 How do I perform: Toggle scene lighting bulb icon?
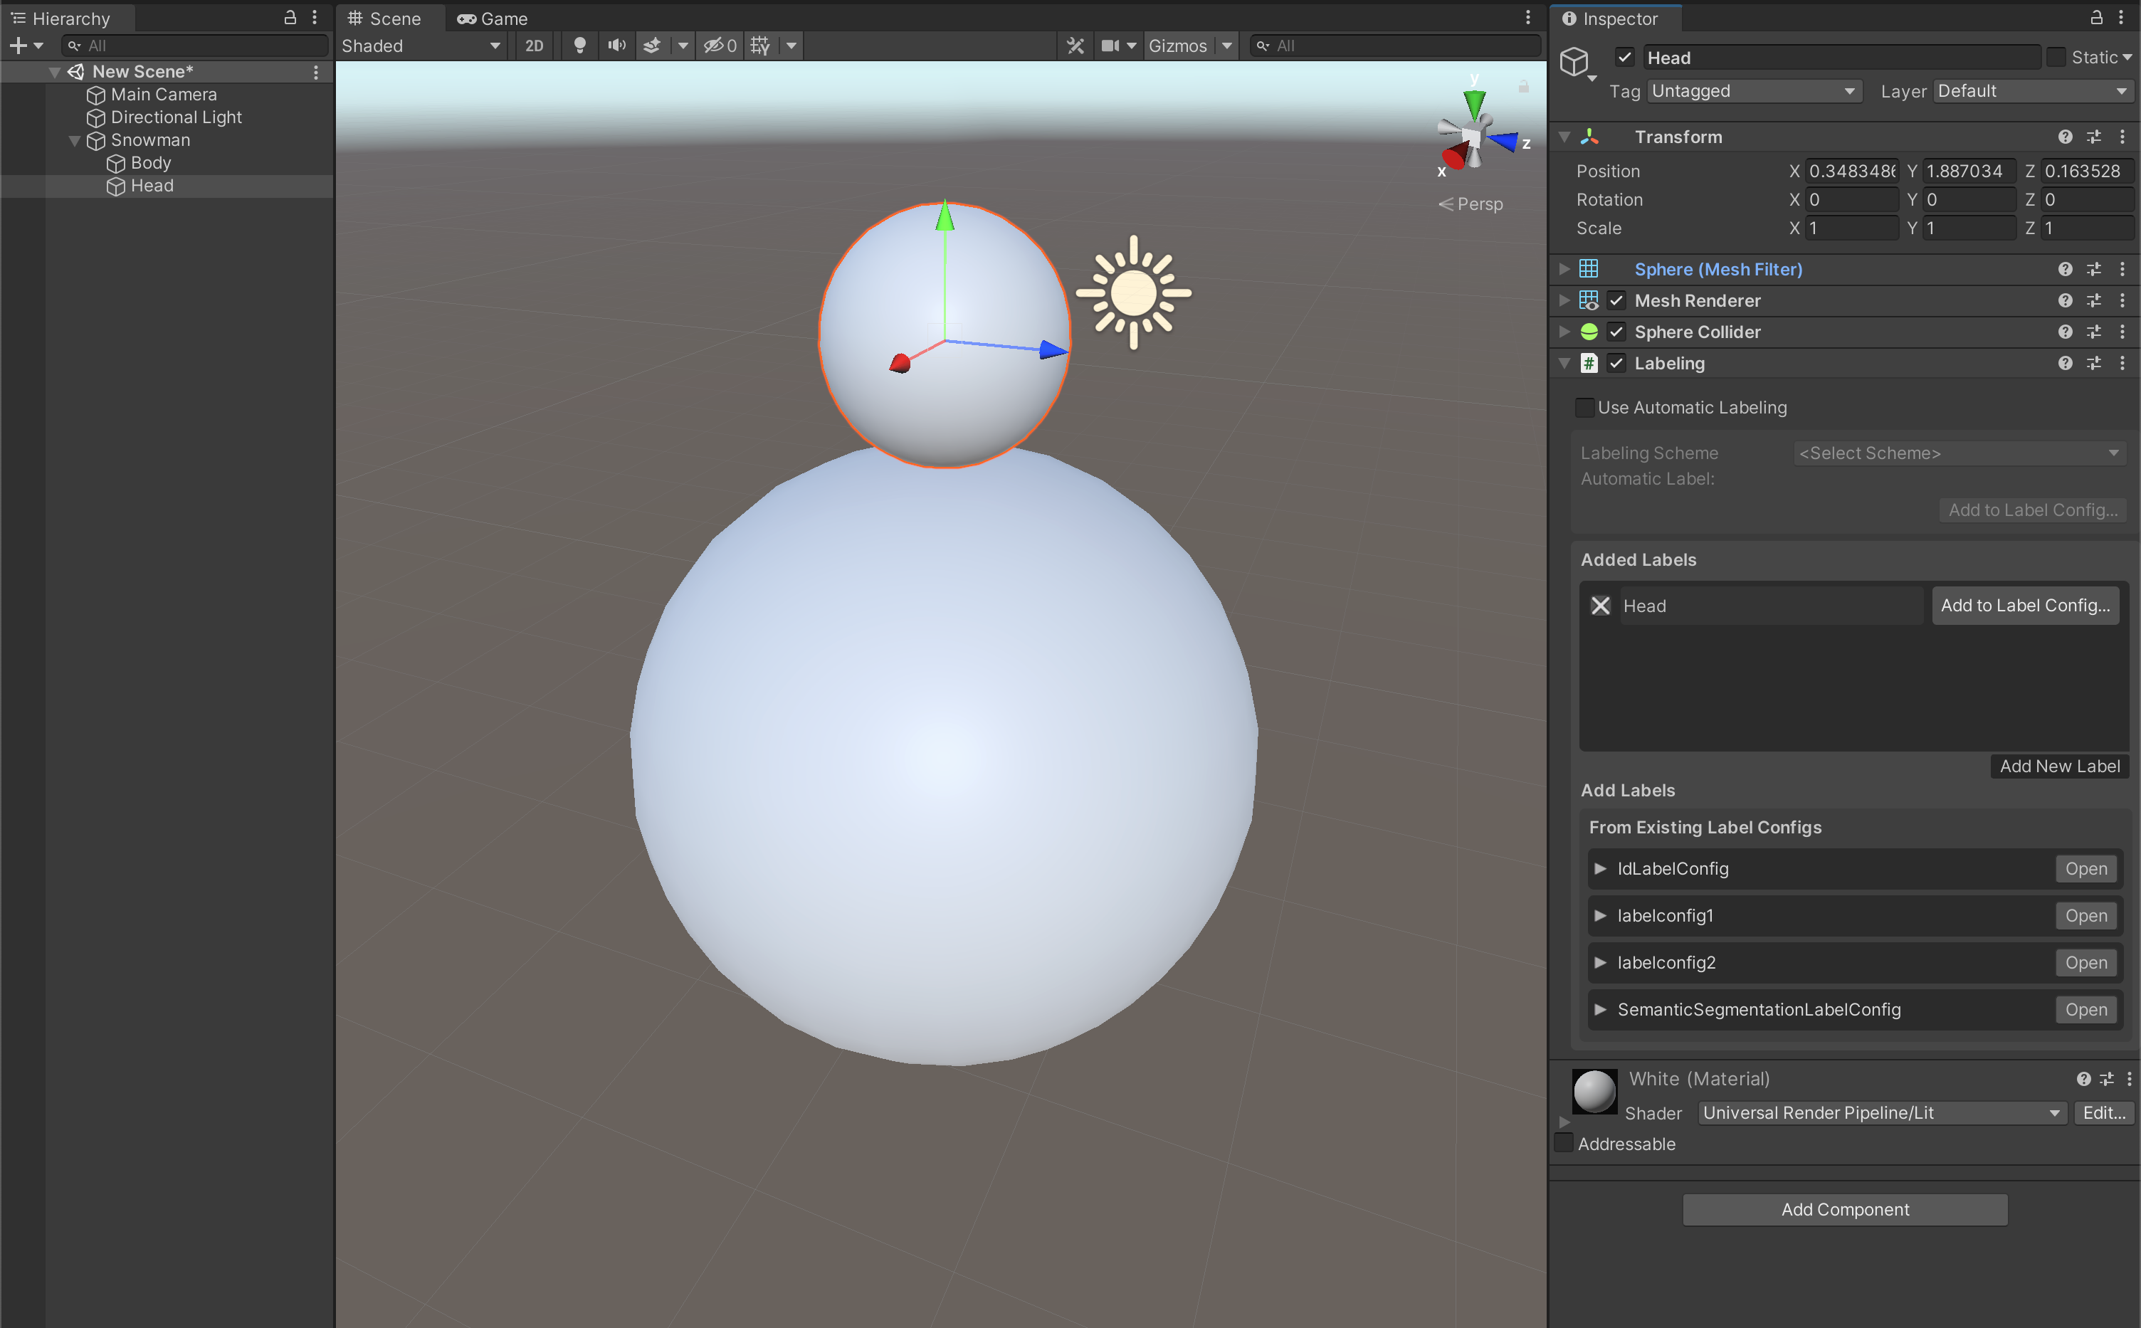tap(579, 46)
